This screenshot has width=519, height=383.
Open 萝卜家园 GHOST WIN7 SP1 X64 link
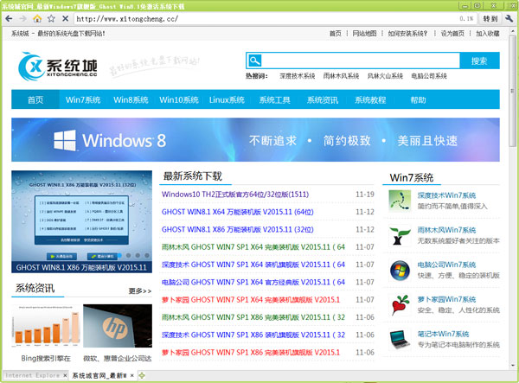tap(251, 300)
